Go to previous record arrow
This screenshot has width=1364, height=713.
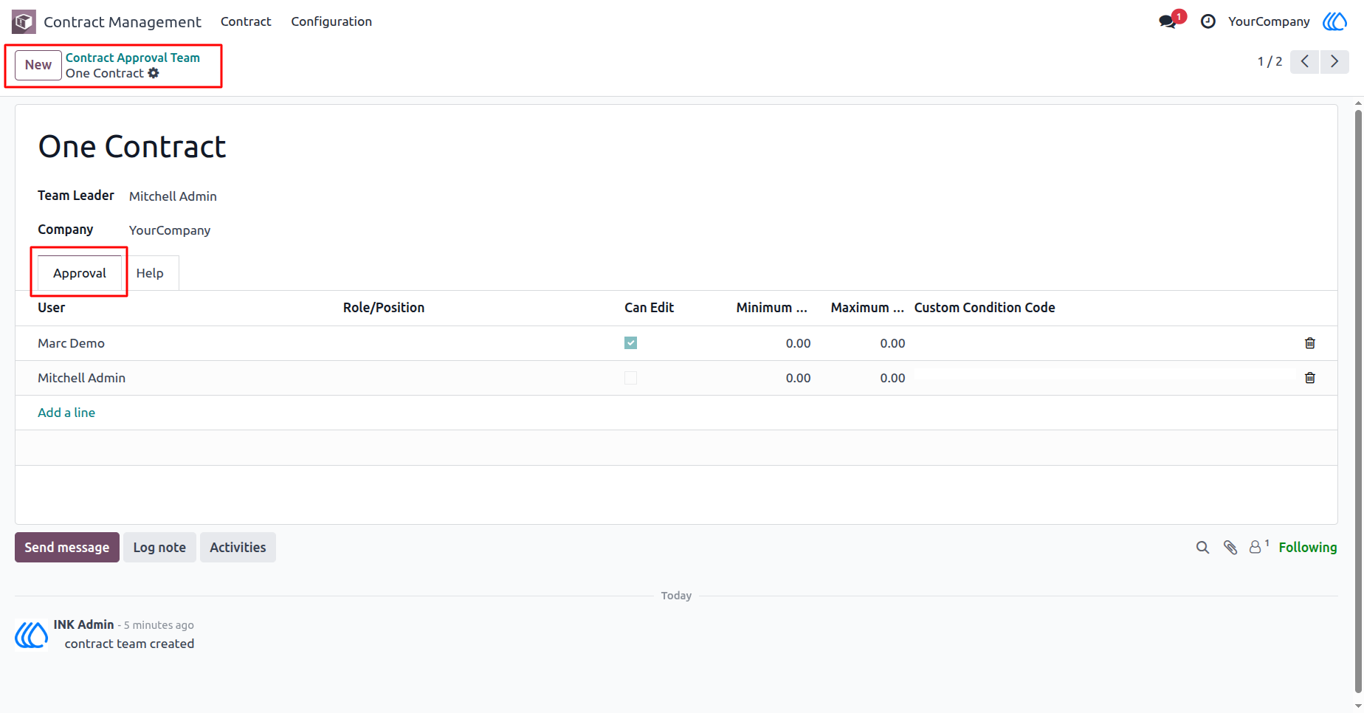(x=1305, y=61)
